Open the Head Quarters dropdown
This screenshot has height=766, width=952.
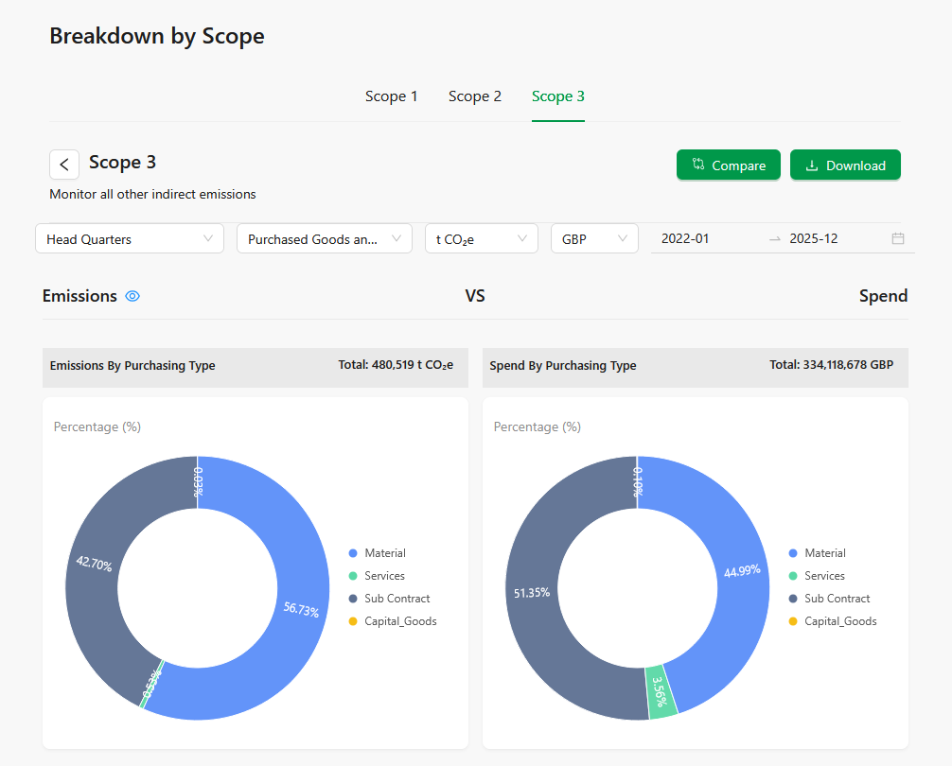coord(130,239)
